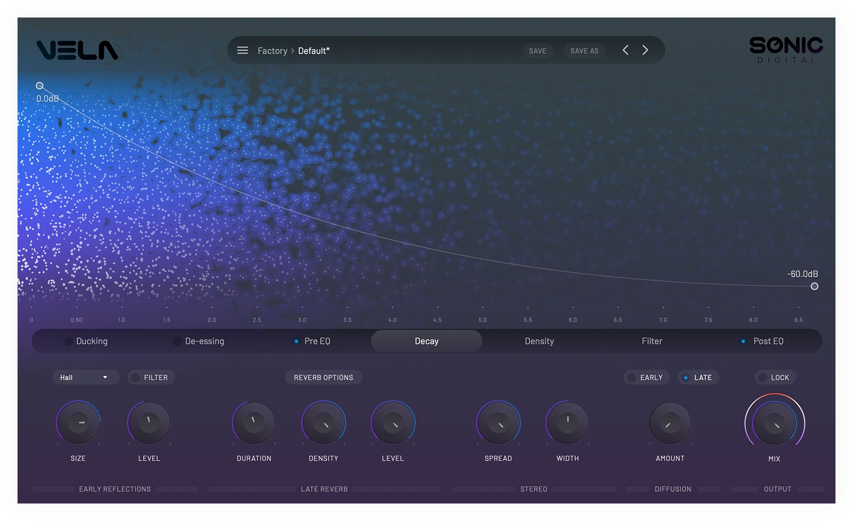Turn on the EARLY diffusion toggle
Screen dimensions: 853x521
632,378
